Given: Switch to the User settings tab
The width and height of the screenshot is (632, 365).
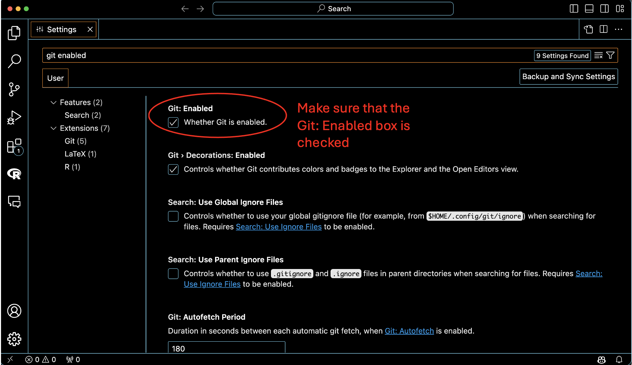Looking at the screenshot, I should click(x=56, y=78).
